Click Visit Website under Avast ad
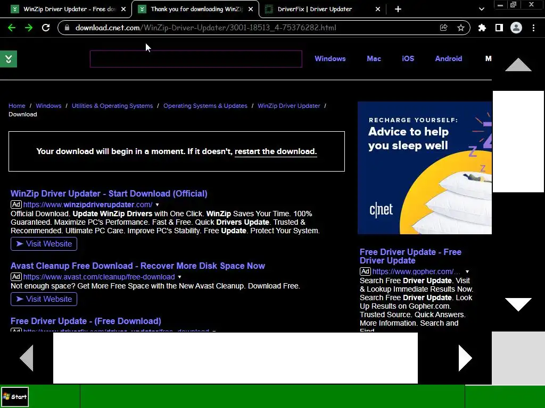The height and width of the screenshot is (408, 545). tap(44, 299)
